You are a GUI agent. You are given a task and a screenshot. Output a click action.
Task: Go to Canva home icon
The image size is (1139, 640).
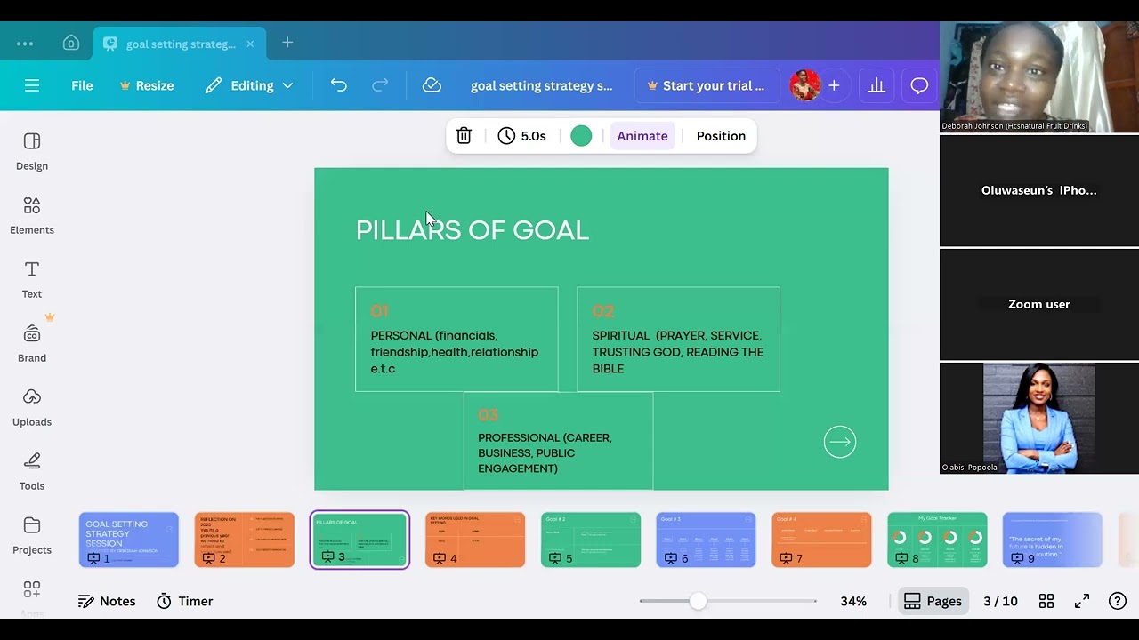click(71, 44)
